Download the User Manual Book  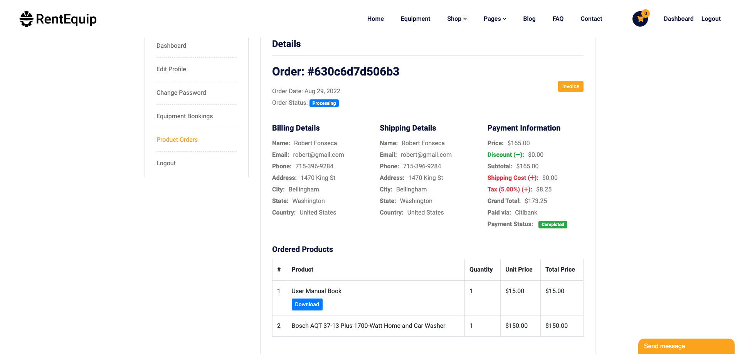coord(307,304)
